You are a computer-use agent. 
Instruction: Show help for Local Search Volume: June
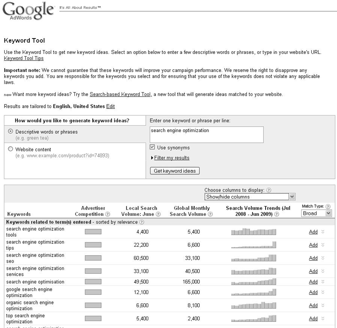[158, 214]
